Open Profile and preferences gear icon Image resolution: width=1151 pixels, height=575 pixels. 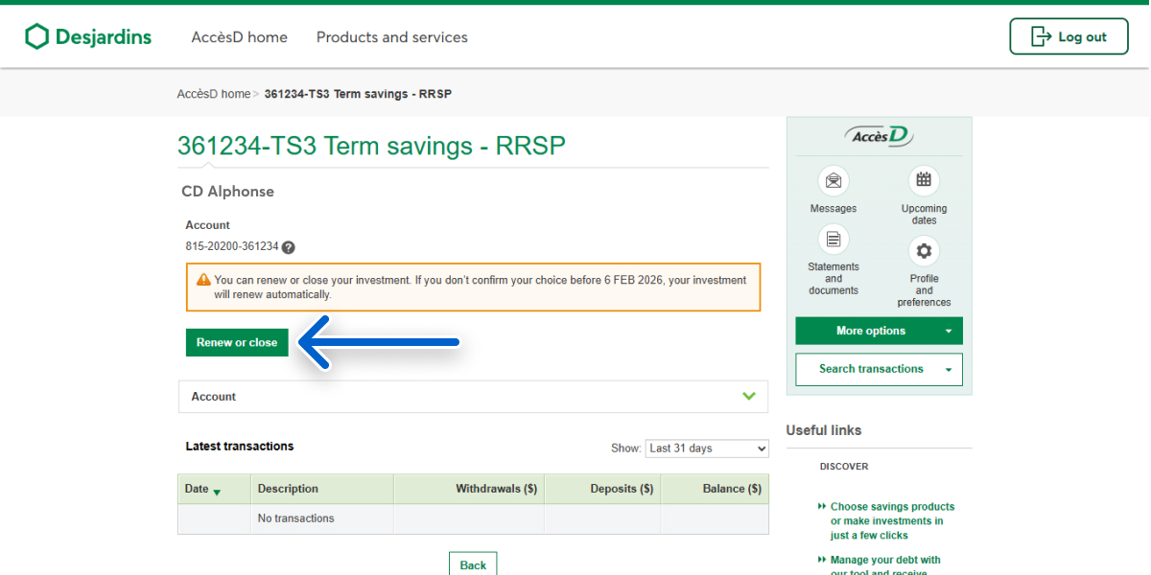click(x=924, y=251)
